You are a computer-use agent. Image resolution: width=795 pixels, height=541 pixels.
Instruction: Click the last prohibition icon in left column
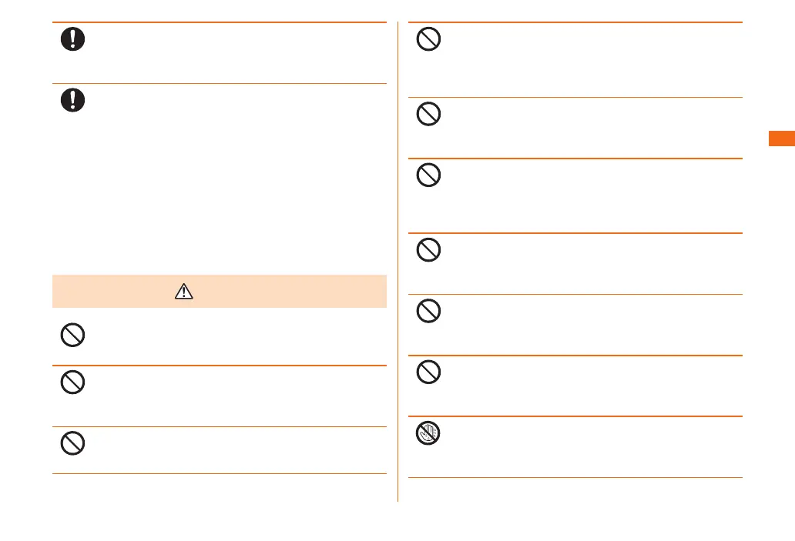[x=72, y=443]
